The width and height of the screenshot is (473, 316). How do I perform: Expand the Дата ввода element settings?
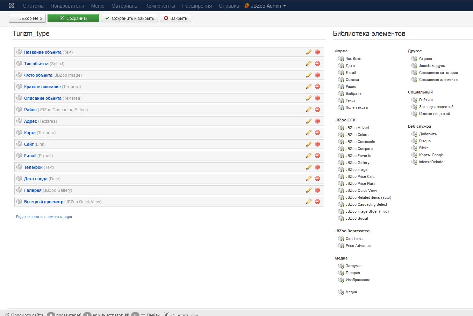point(36,179)
